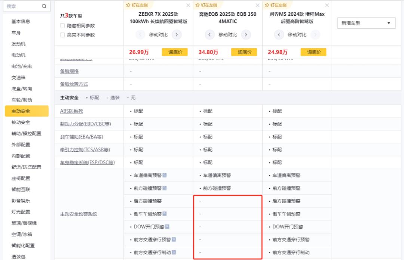Screen dimensions: 404x260
Task: Pin ZEEKR 7X column to left
Action: [137, 5]
